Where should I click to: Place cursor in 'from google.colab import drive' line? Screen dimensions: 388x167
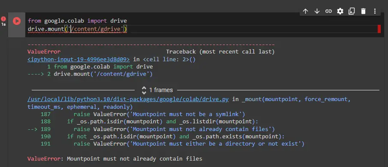pos(77,21)
